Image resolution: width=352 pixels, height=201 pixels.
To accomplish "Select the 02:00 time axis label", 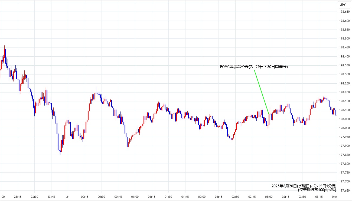I will tap(202, 197).
